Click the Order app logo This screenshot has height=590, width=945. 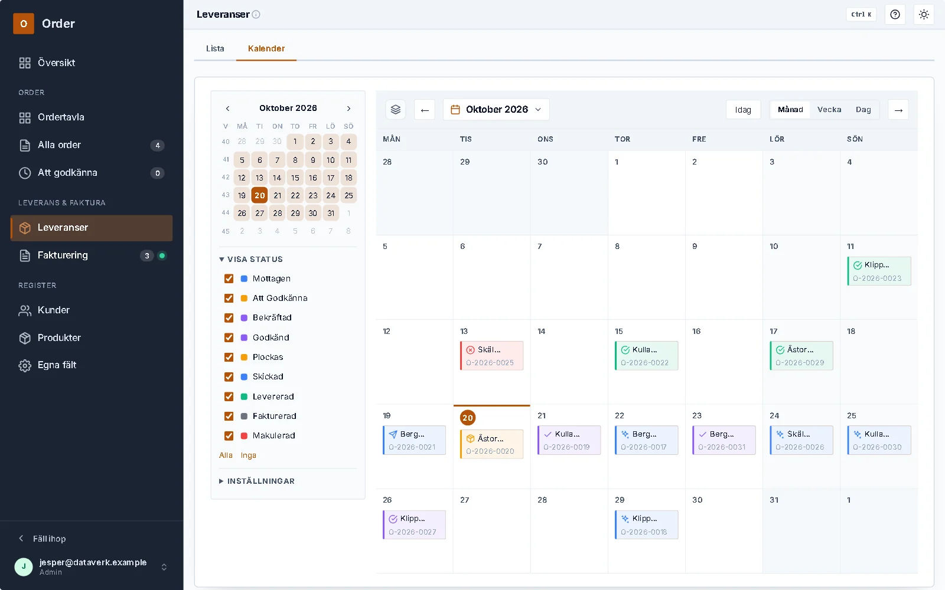tap(24, 24)
